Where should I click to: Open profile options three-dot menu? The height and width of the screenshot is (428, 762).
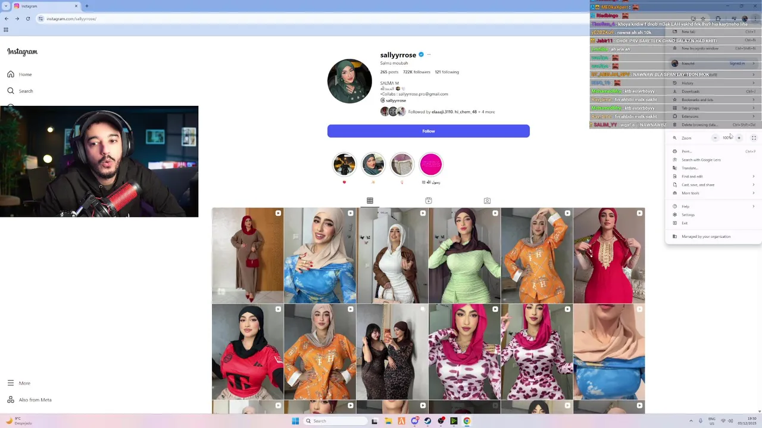pos(429,55)
